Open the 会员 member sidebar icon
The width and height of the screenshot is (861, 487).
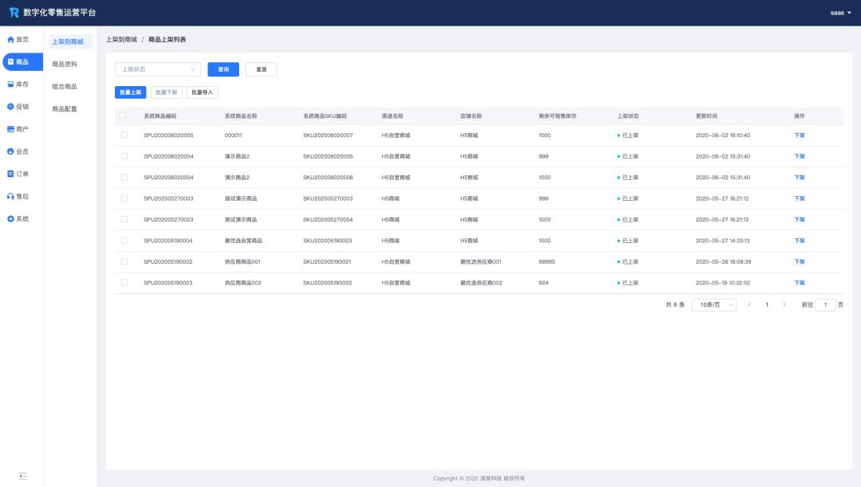tap(10, 151)
